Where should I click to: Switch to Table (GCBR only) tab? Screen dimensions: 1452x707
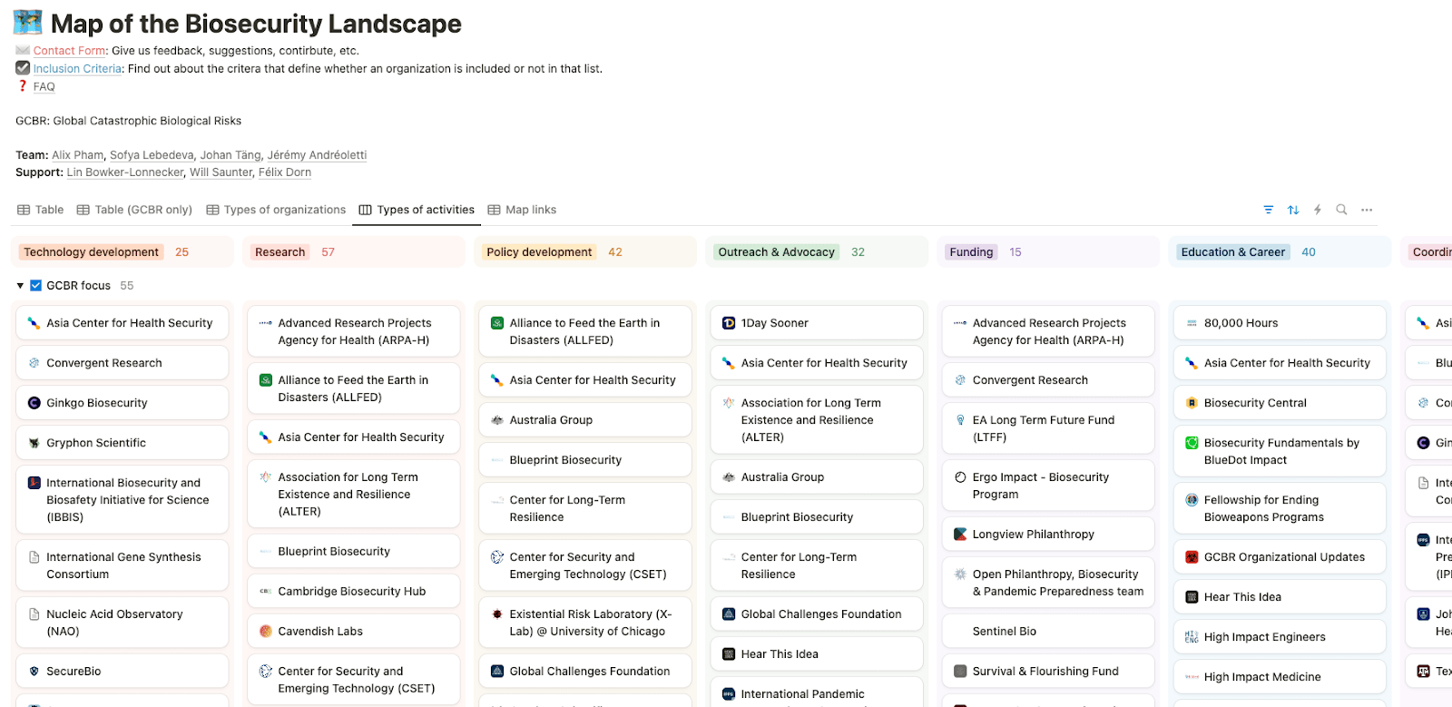coord(135,210)
